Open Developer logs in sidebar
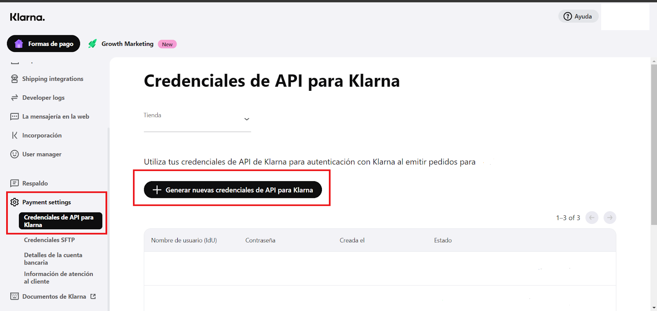 pos(44,98)
